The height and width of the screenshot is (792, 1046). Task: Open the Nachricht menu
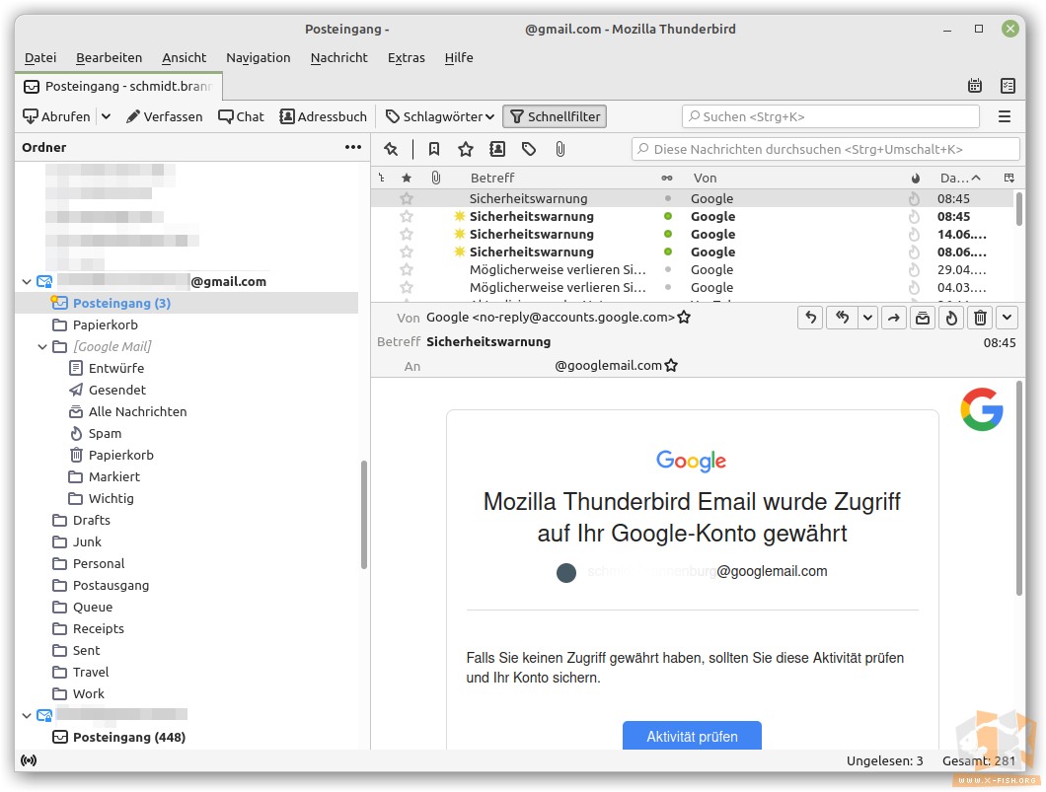point(338,58)
